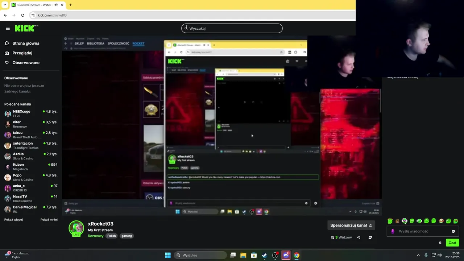Go to Strona główna
Screen dimensions: 464x261
26,43
